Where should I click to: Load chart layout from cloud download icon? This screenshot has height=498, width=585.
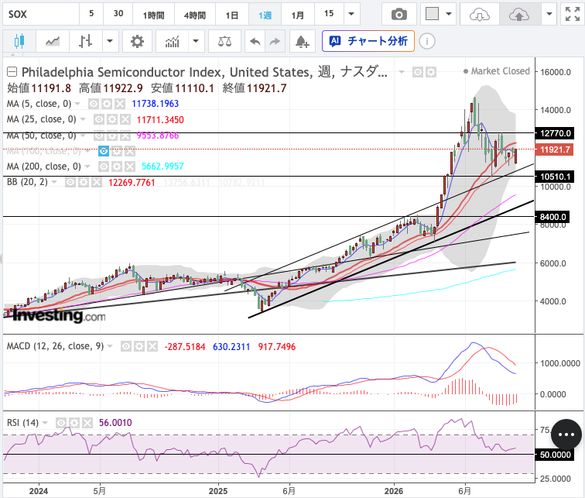pyautogui.click(x=480, y=15)
